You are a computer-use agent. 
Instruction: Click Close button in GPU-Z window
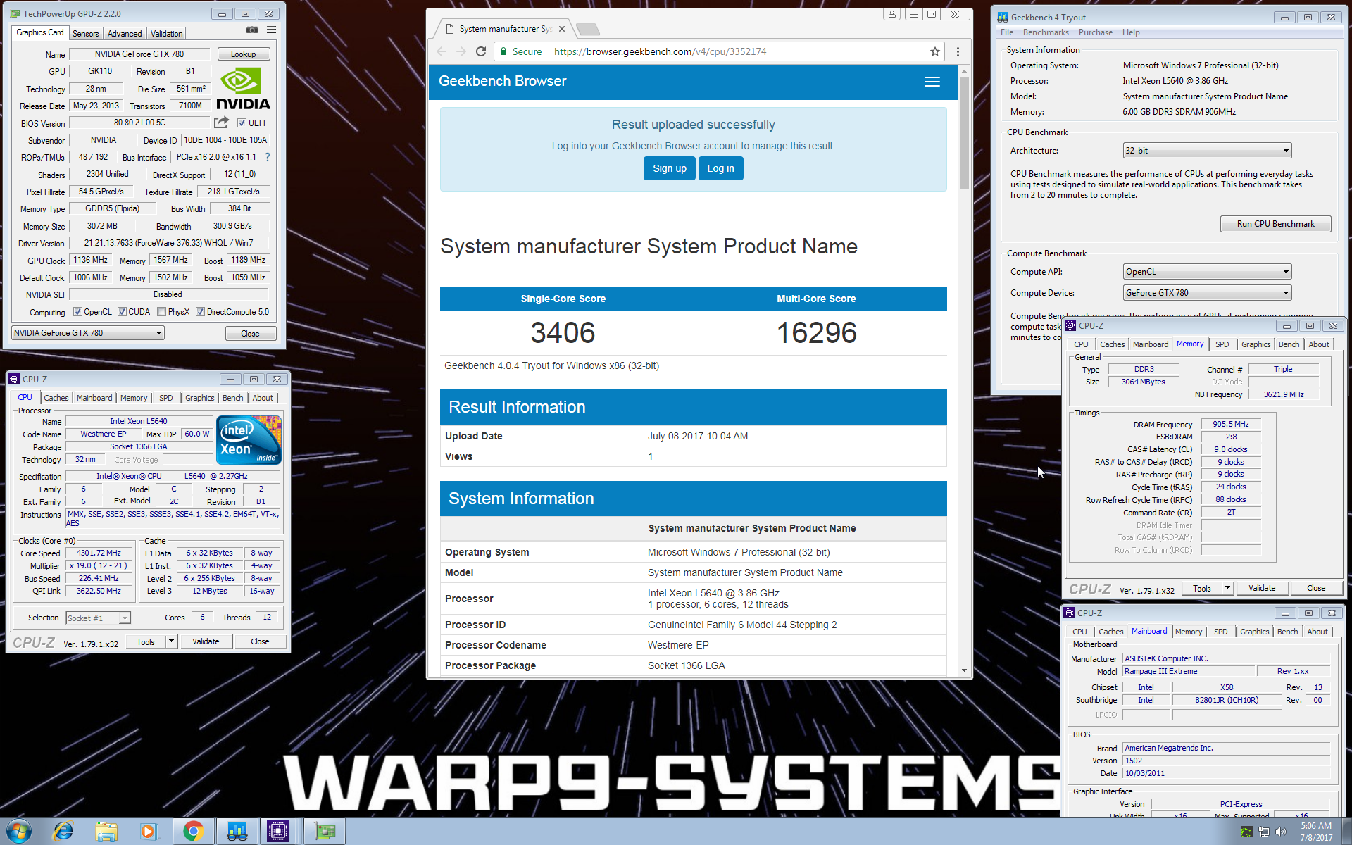[x=250, y=334]
